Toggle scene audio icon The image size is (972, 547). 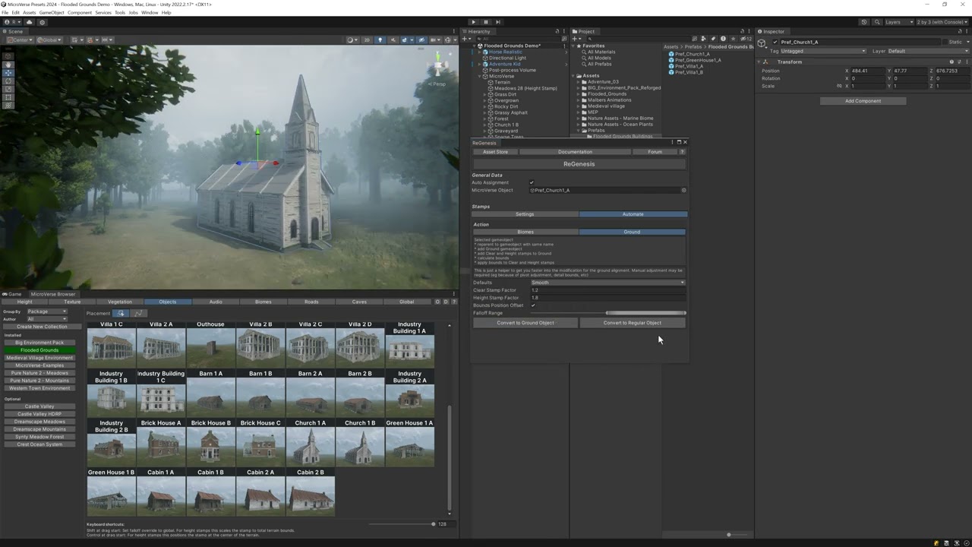(393, 40)
